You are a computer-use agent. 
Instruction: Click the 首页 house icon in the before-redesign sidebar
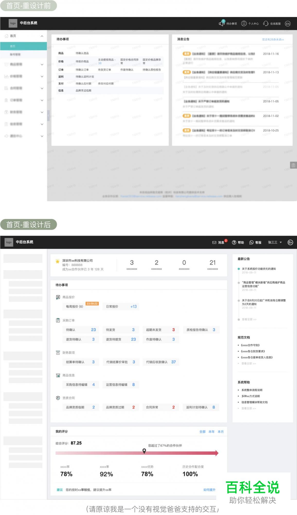[7, 36]
